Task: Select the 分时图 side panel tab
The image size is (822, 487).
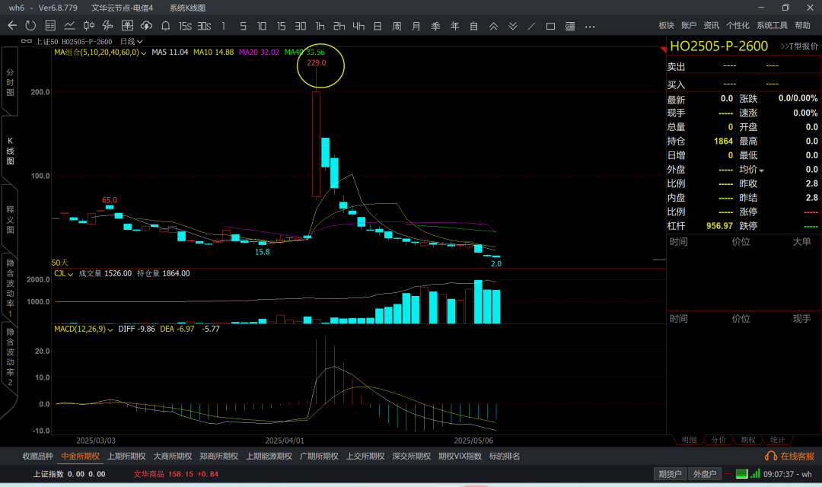Action: (x=10, y=81)
